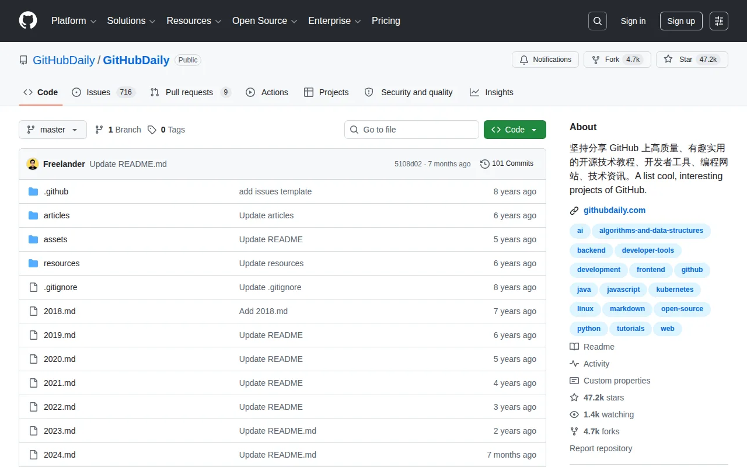Click the assets folder icon
Viewport: 747px width, 467px height.
click(x=33, y=239)
